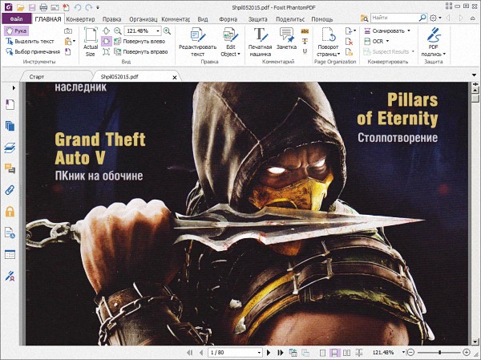This screenshot has height=360, width=481.
Task: Open search settings gear dropdown
Action: (x=435, y=18)
